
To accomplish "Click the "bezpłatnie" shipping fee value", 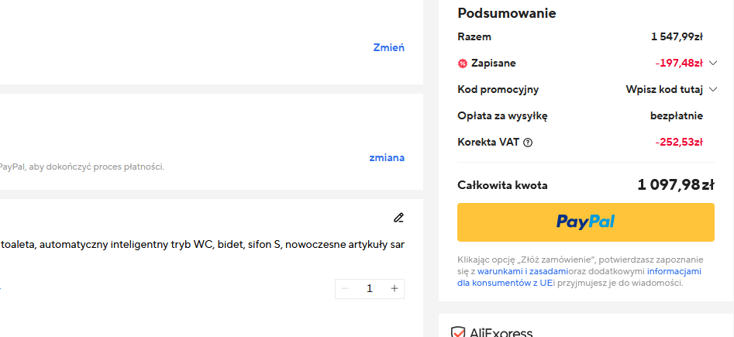I will [x=676, y=116].
